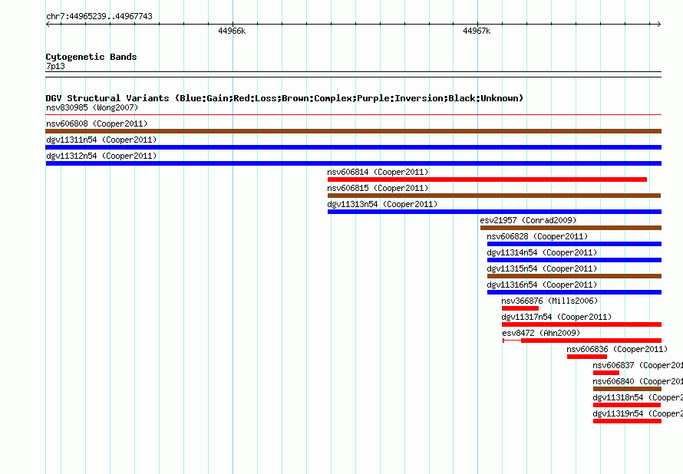The width and height of the screenshot is (683, 474).
Task: Click the chr7:44965239..44967743 coordinate label
Action: click(x=99, y=16)
